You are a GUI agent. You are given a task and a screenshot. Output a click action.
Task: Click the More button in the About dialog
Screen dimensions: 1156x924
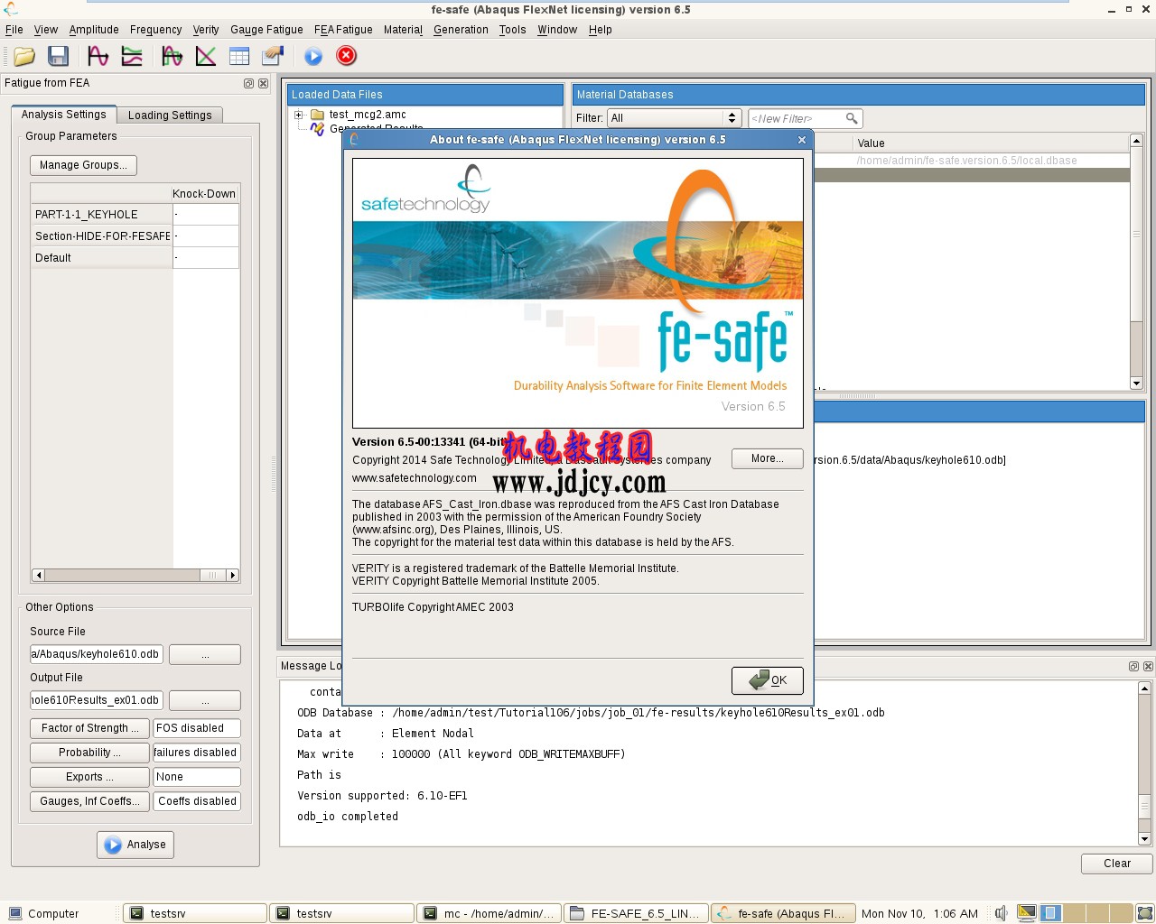768,458
